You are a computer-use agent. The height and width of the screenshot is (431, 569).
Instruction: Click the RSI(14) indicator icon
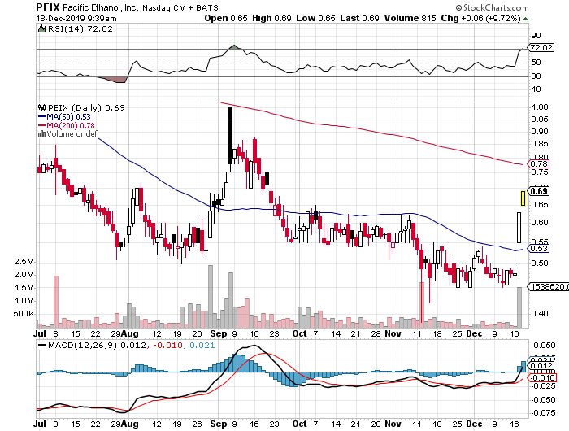pos(41,28)
